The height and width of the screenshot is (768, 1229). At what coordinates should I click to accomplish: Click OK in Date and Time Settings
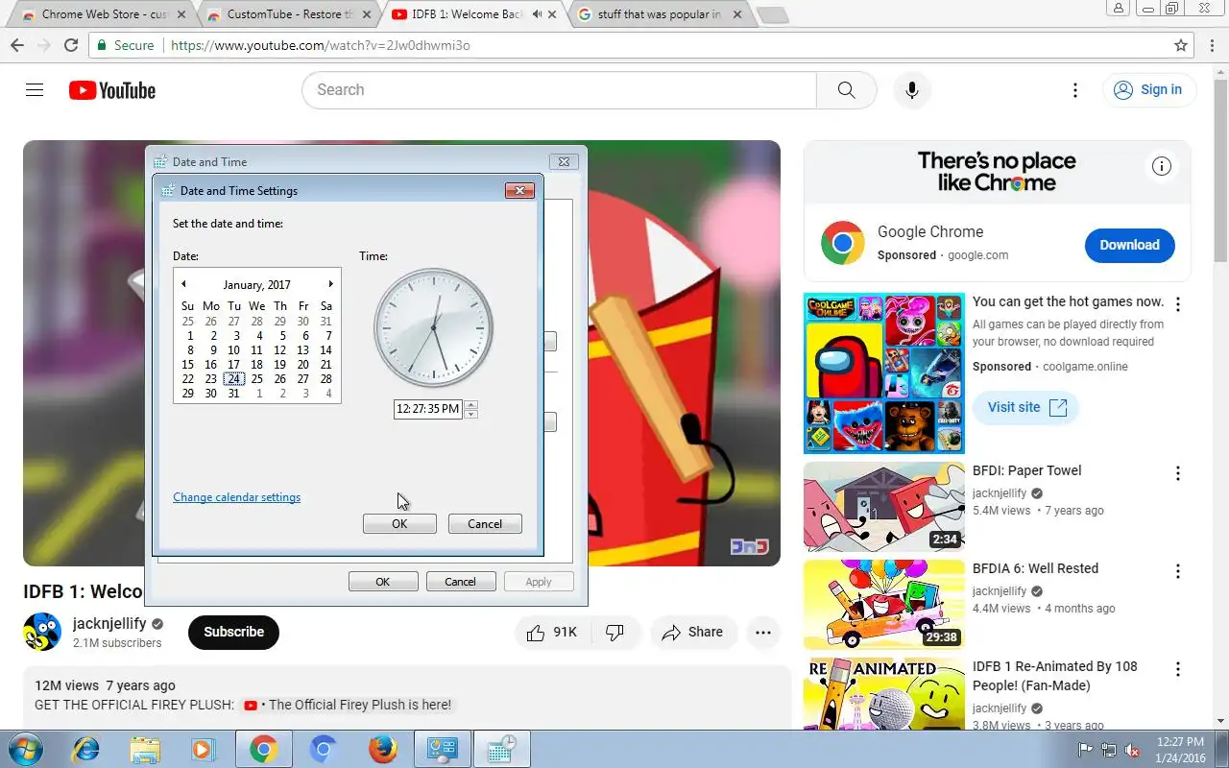click(x=399, y=524)
